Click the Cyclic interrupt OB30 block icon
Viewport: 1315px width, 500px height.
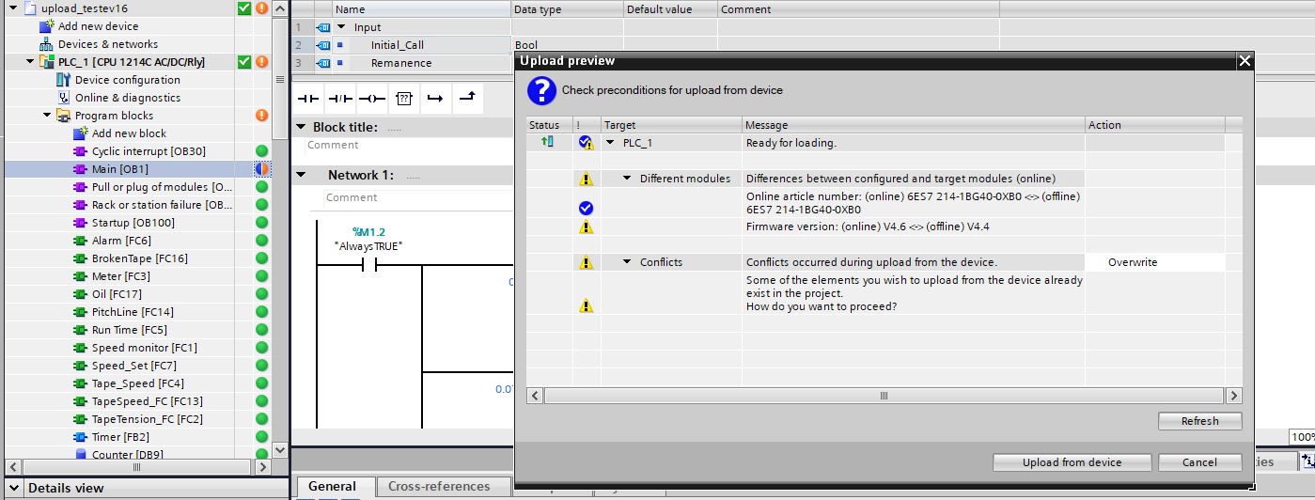[x=81, y=151]
